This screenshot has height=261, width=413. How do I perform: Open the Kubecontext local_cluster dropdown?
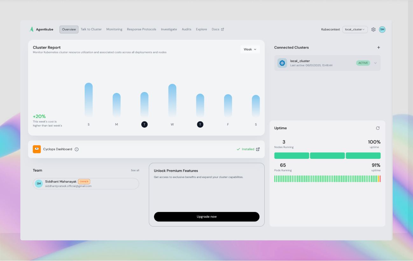[x=355, y=29]
